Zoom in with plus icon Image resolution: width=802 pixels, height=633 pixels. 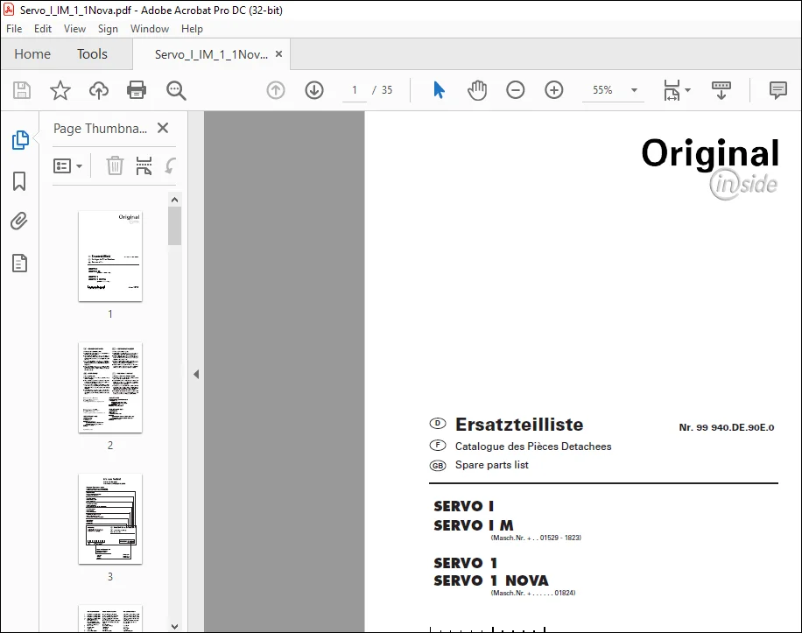(x=553, y=90)
